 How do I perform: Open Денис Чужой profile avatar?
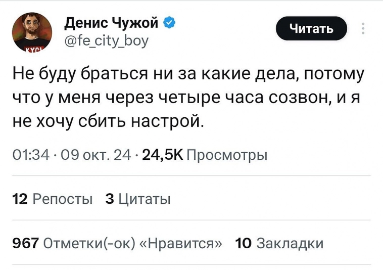pyautogui.click(x=31, y=32)
